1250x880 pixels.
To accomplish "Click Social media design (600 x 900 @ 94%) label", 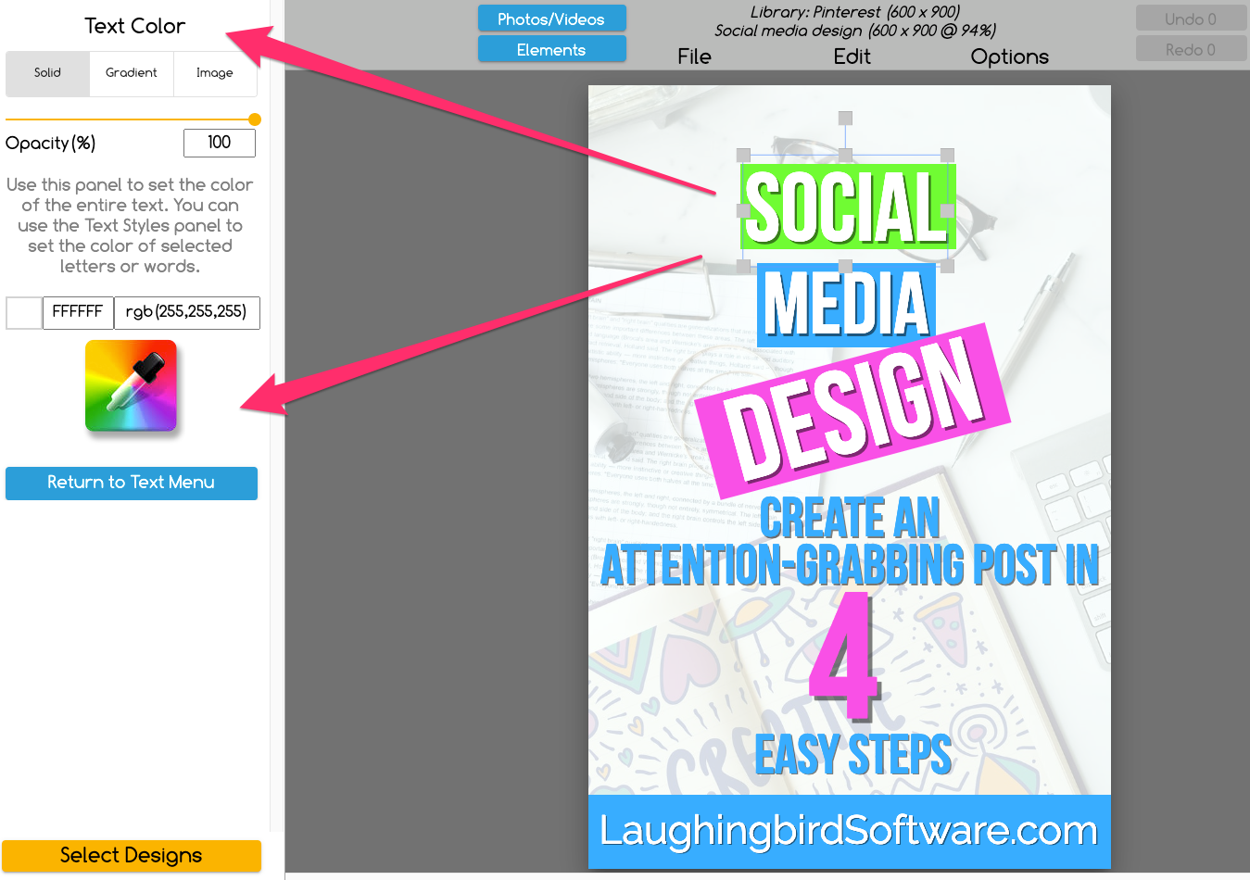I will [x=854, y=31].
